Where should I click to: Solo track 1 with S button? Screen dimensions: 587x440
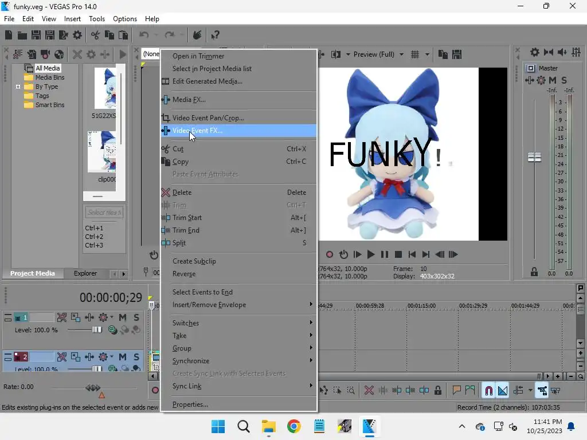coord(136,317)
